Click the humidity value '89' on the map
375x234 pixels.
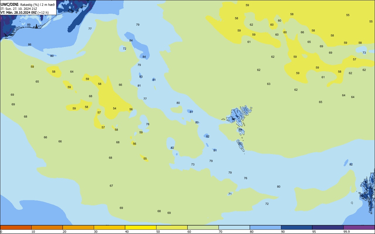tap(29, 25)
